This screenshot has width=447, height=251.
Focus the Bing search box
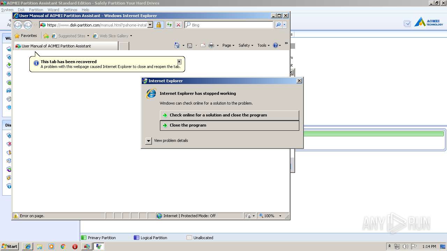229,25
